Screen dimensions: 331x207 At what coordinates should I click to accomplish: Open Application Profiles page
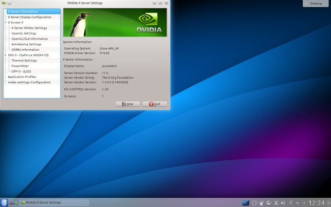click(x=22, y=77)
